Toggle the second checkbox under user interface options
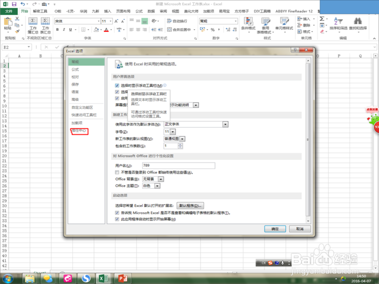379x284 pixels. coord(117,92)
